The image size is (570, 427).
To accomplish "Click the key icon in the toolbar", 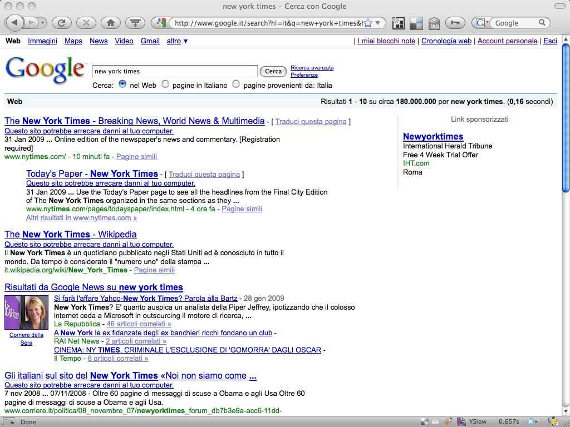I will [455, 23].
